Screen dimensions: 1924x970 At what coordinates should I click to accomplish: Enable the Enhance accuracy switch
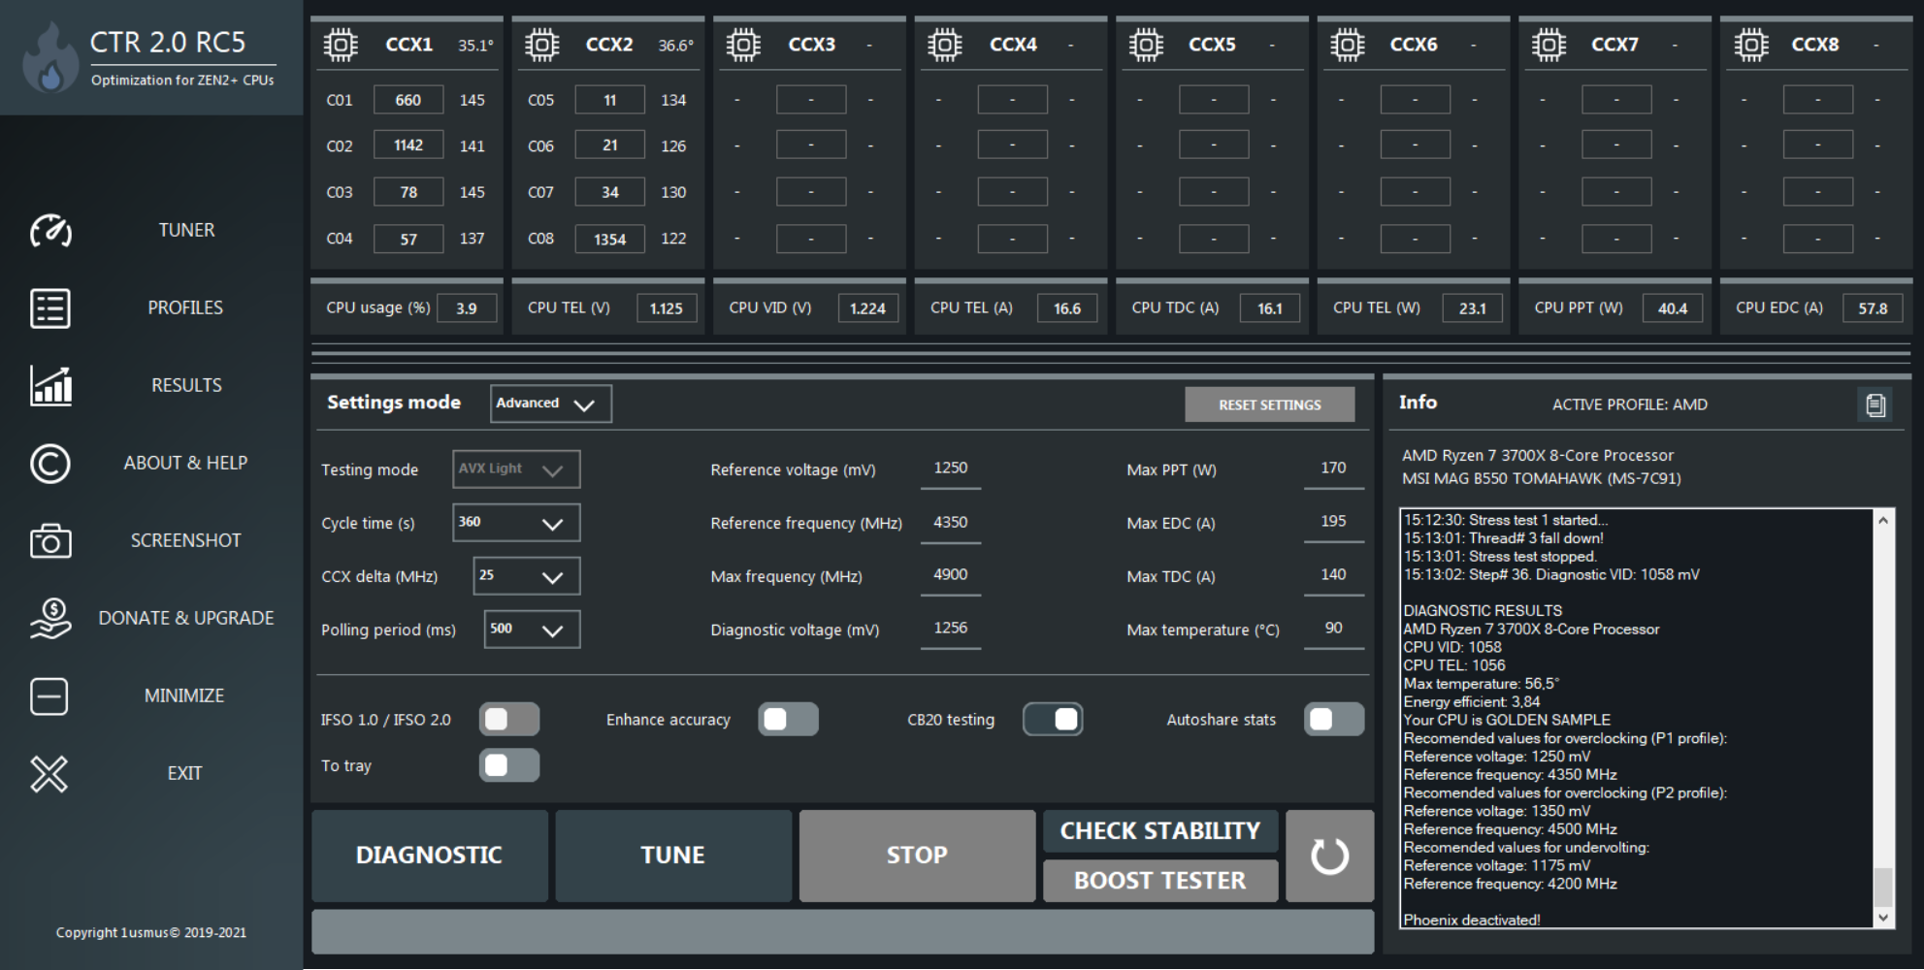pyautogui.click(x=788, y=719)
